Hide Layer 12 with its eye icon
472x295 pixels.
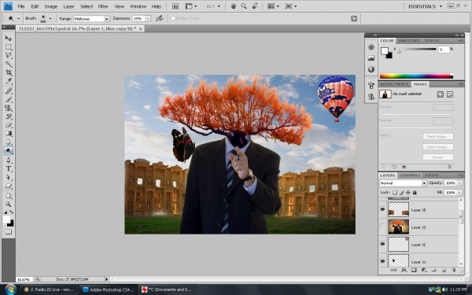(382, 244)
